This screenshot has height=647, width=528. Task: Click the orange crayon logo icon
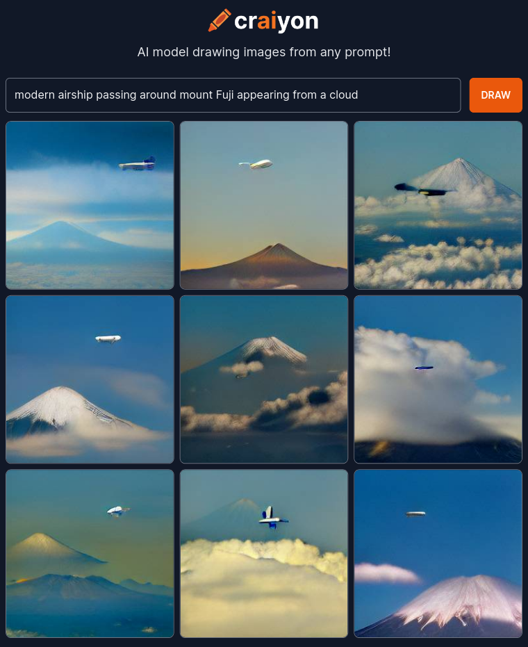click(220, 20)
